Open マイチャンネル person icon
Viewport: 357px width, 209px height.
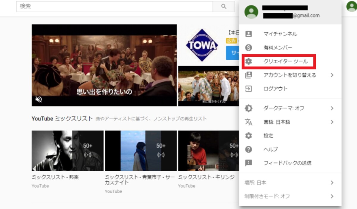[x=248, y=34]
